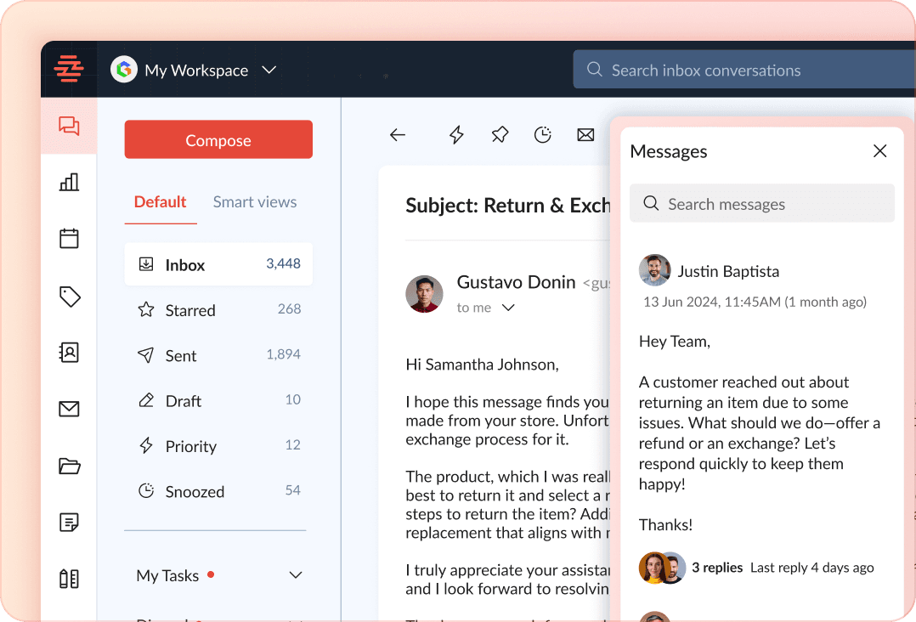Open the calendar icon in sidebar

[69, 238]
